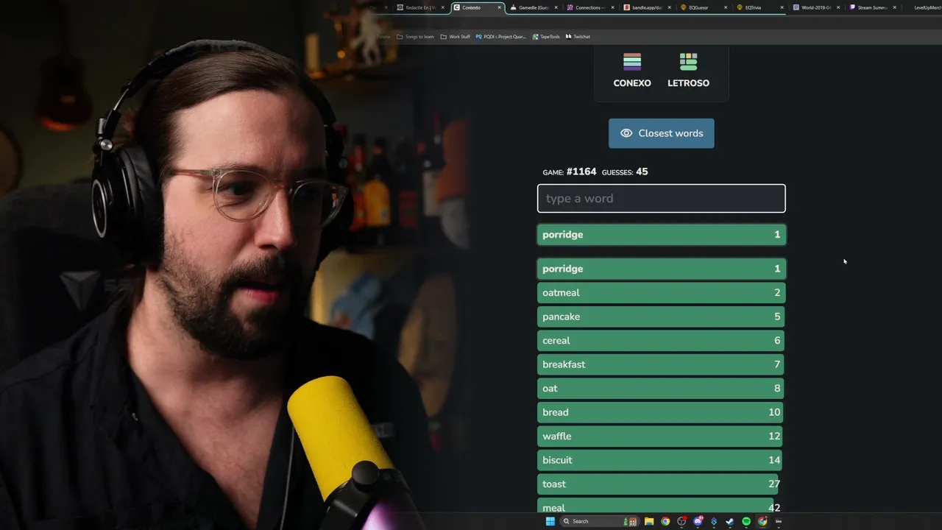Click the biscuit guess row
The width and height of the screenshot is (942, 530).
point(660,460)
